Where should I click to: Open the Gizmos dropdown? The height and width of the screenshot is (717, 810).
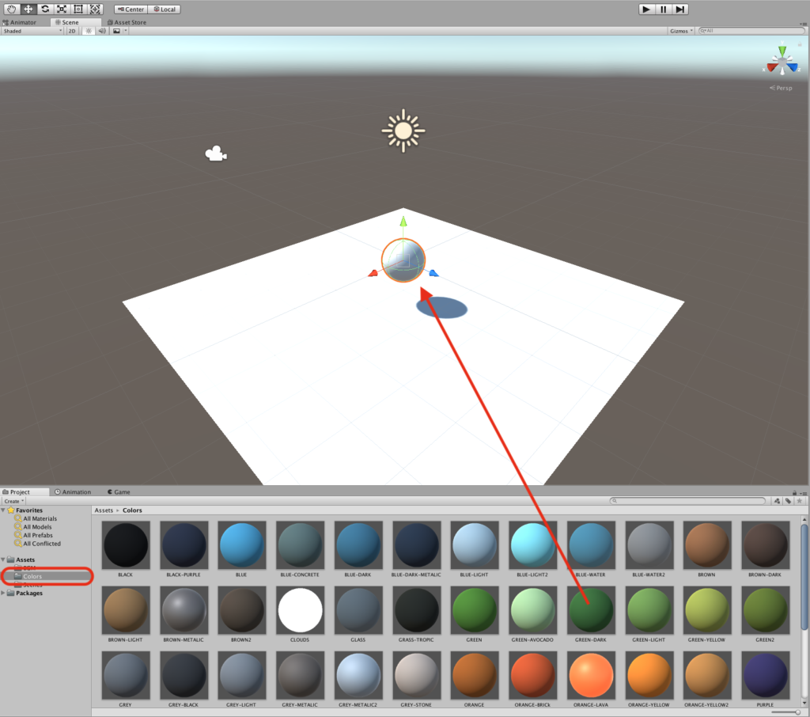click(x=681, y=31)
